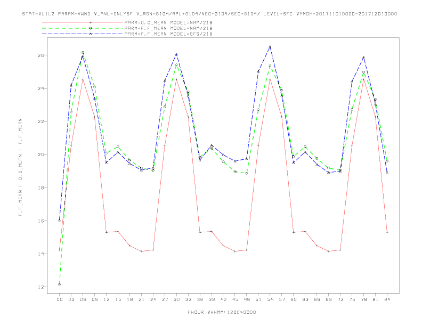The height and width of the screenshot is (326, 422).
Task: Click x-axis forecast hour label 03
Action: pos(71,299)
